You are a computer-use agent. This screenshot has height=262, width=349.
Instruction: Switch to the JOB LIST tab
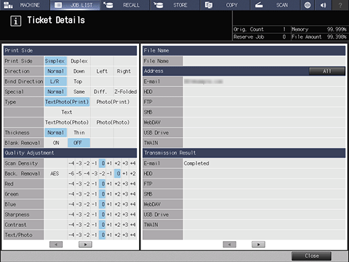pyautogui.click(x=75, y=5)
